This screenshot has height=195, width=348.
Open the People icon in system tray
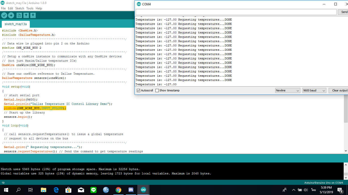[x=285, y=190]
